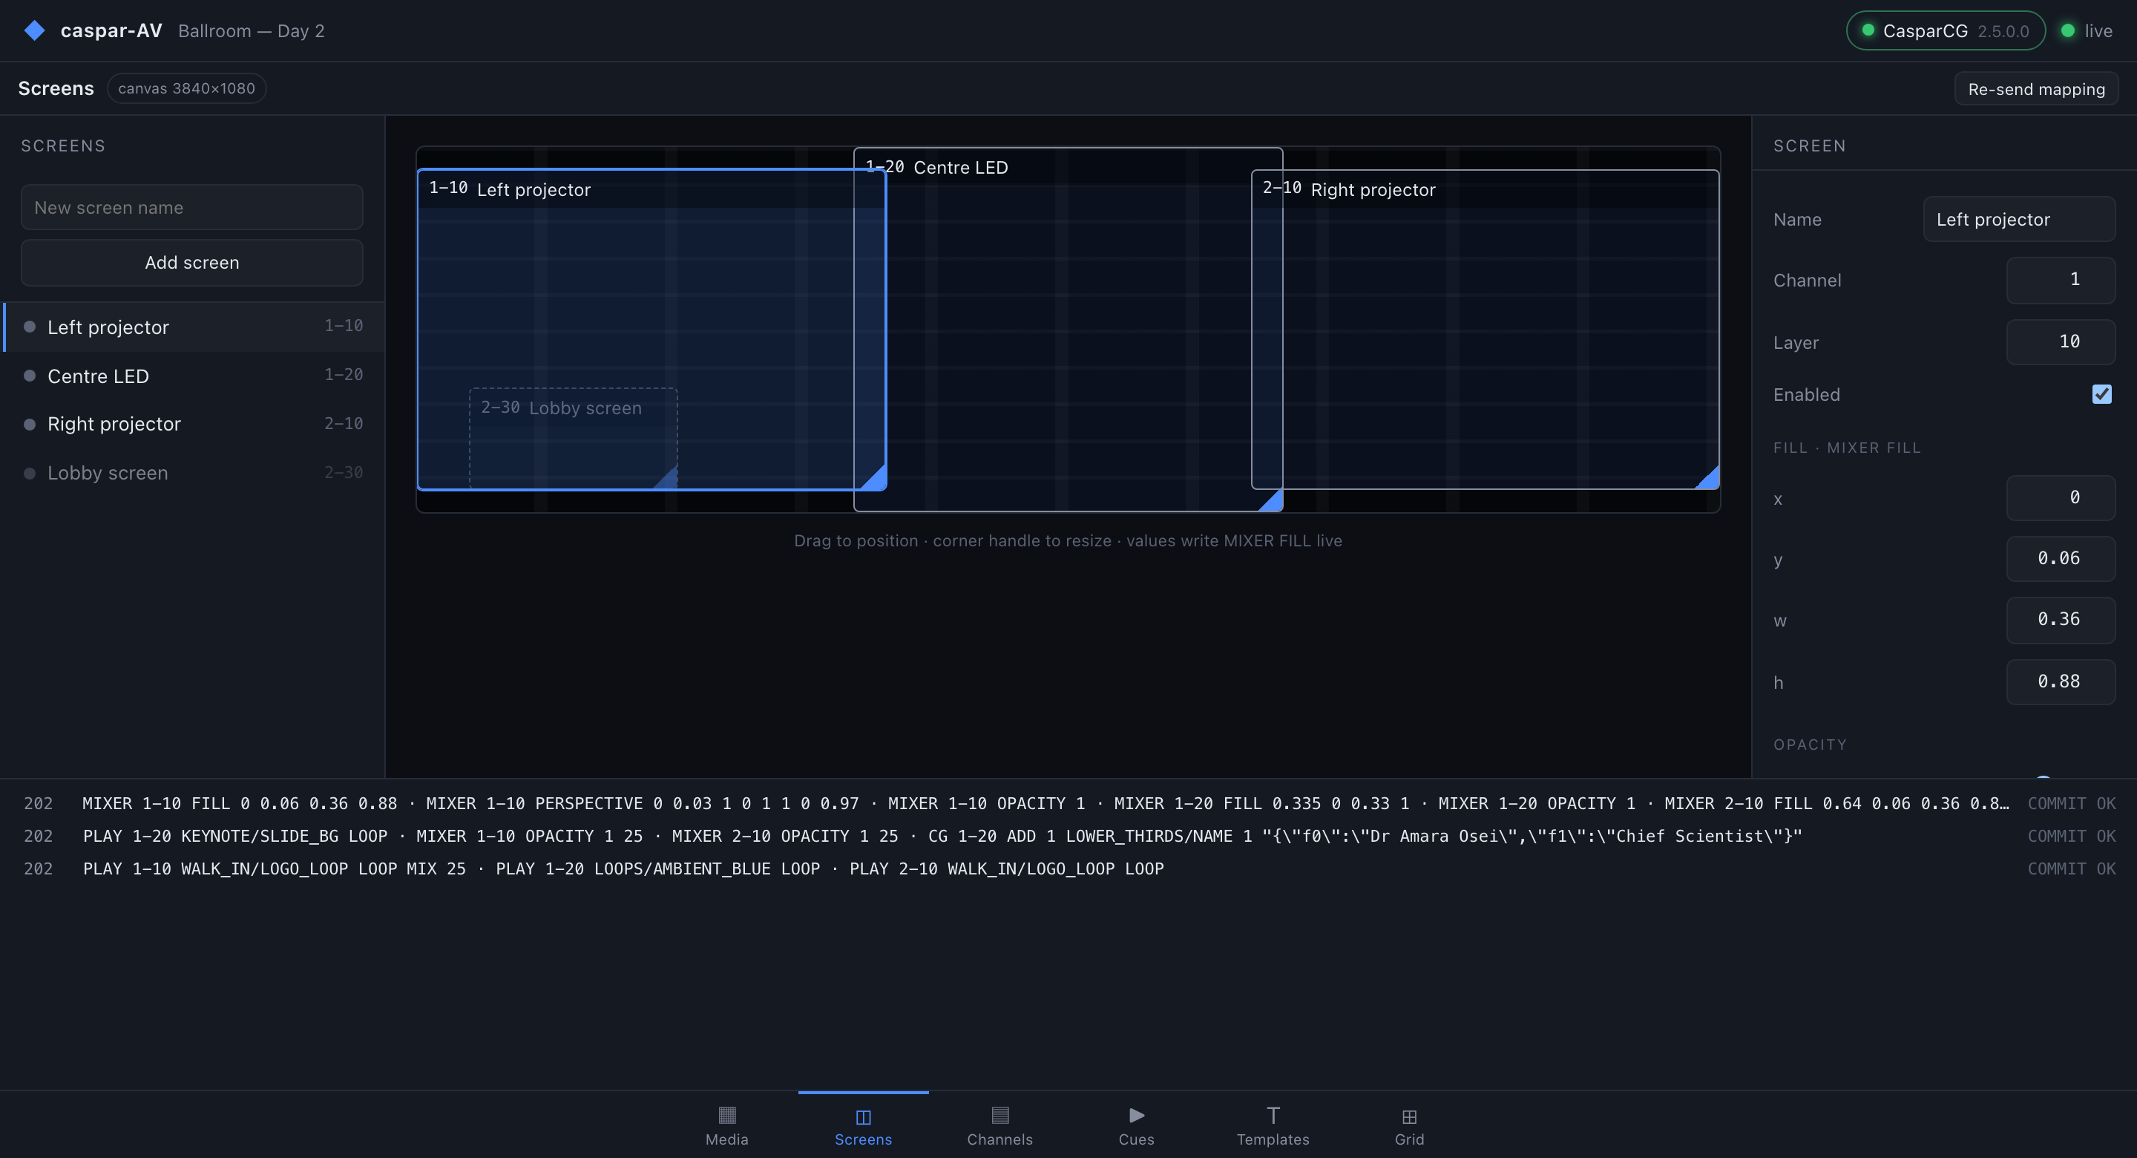
Task: Click the x fill value field
Action: click(x=2060, y=498)
